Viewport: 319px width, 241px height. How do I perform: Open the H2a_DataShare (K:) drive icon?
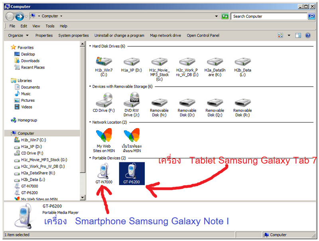coord(215,61)
